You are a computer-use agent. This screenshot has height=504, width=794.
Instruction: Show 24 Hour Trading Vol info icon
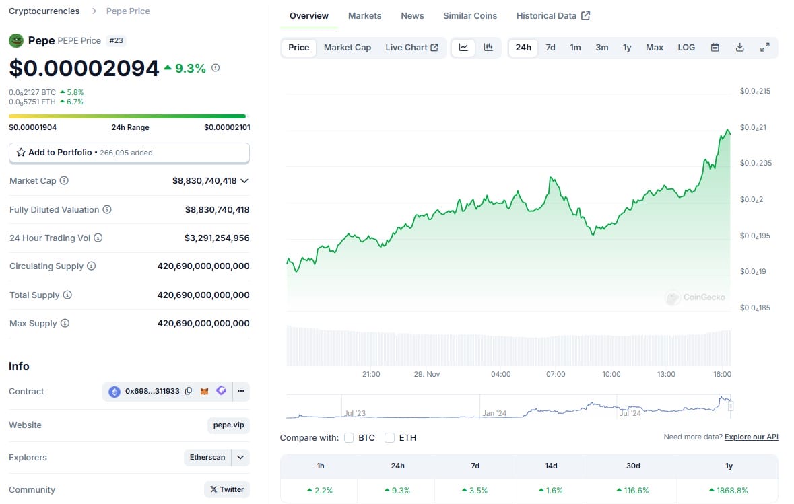click(x=98, y=238)
